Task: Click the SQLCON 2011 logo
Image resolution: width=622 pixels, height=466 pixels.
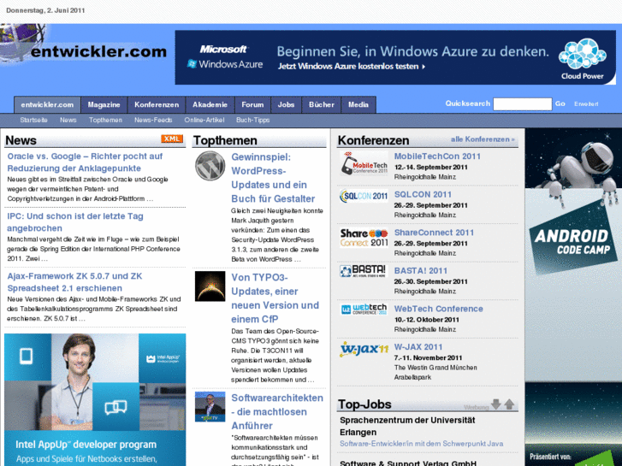Action: point(364,196)
